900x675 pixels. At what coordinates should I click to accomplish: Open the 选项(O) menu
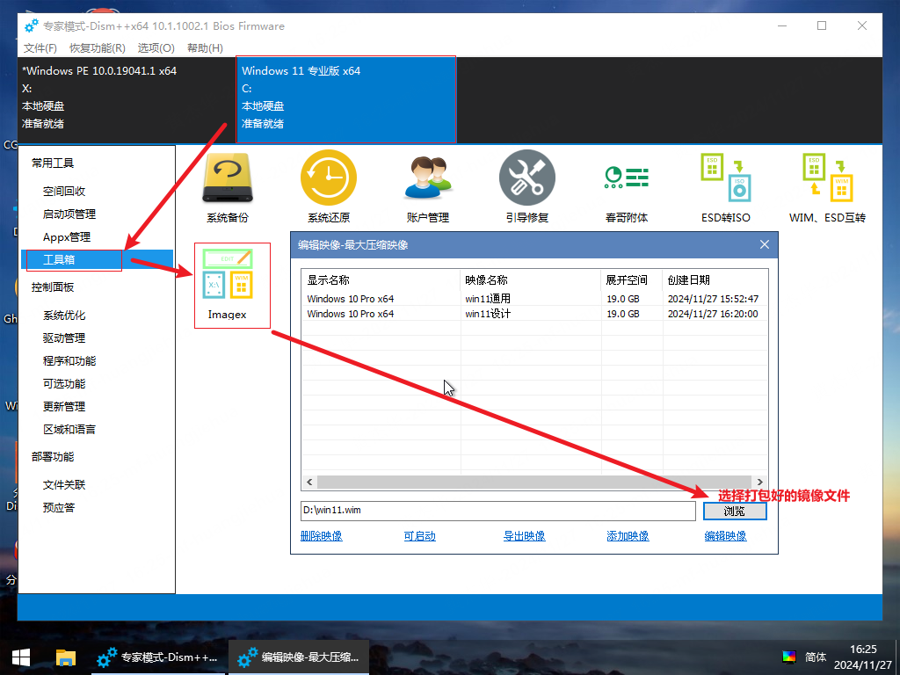[156, 48]
